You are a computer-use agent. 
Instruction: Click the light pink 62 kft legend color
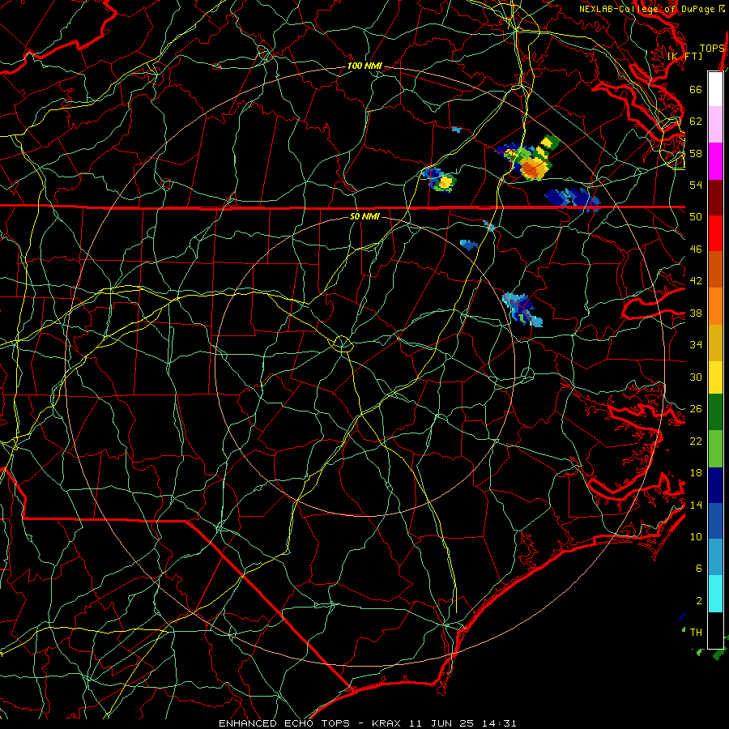715,124
